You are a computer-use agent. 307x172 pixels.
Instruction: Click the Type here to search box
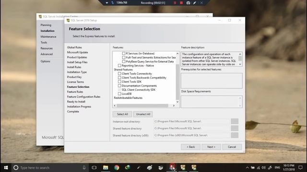point(50,168)
